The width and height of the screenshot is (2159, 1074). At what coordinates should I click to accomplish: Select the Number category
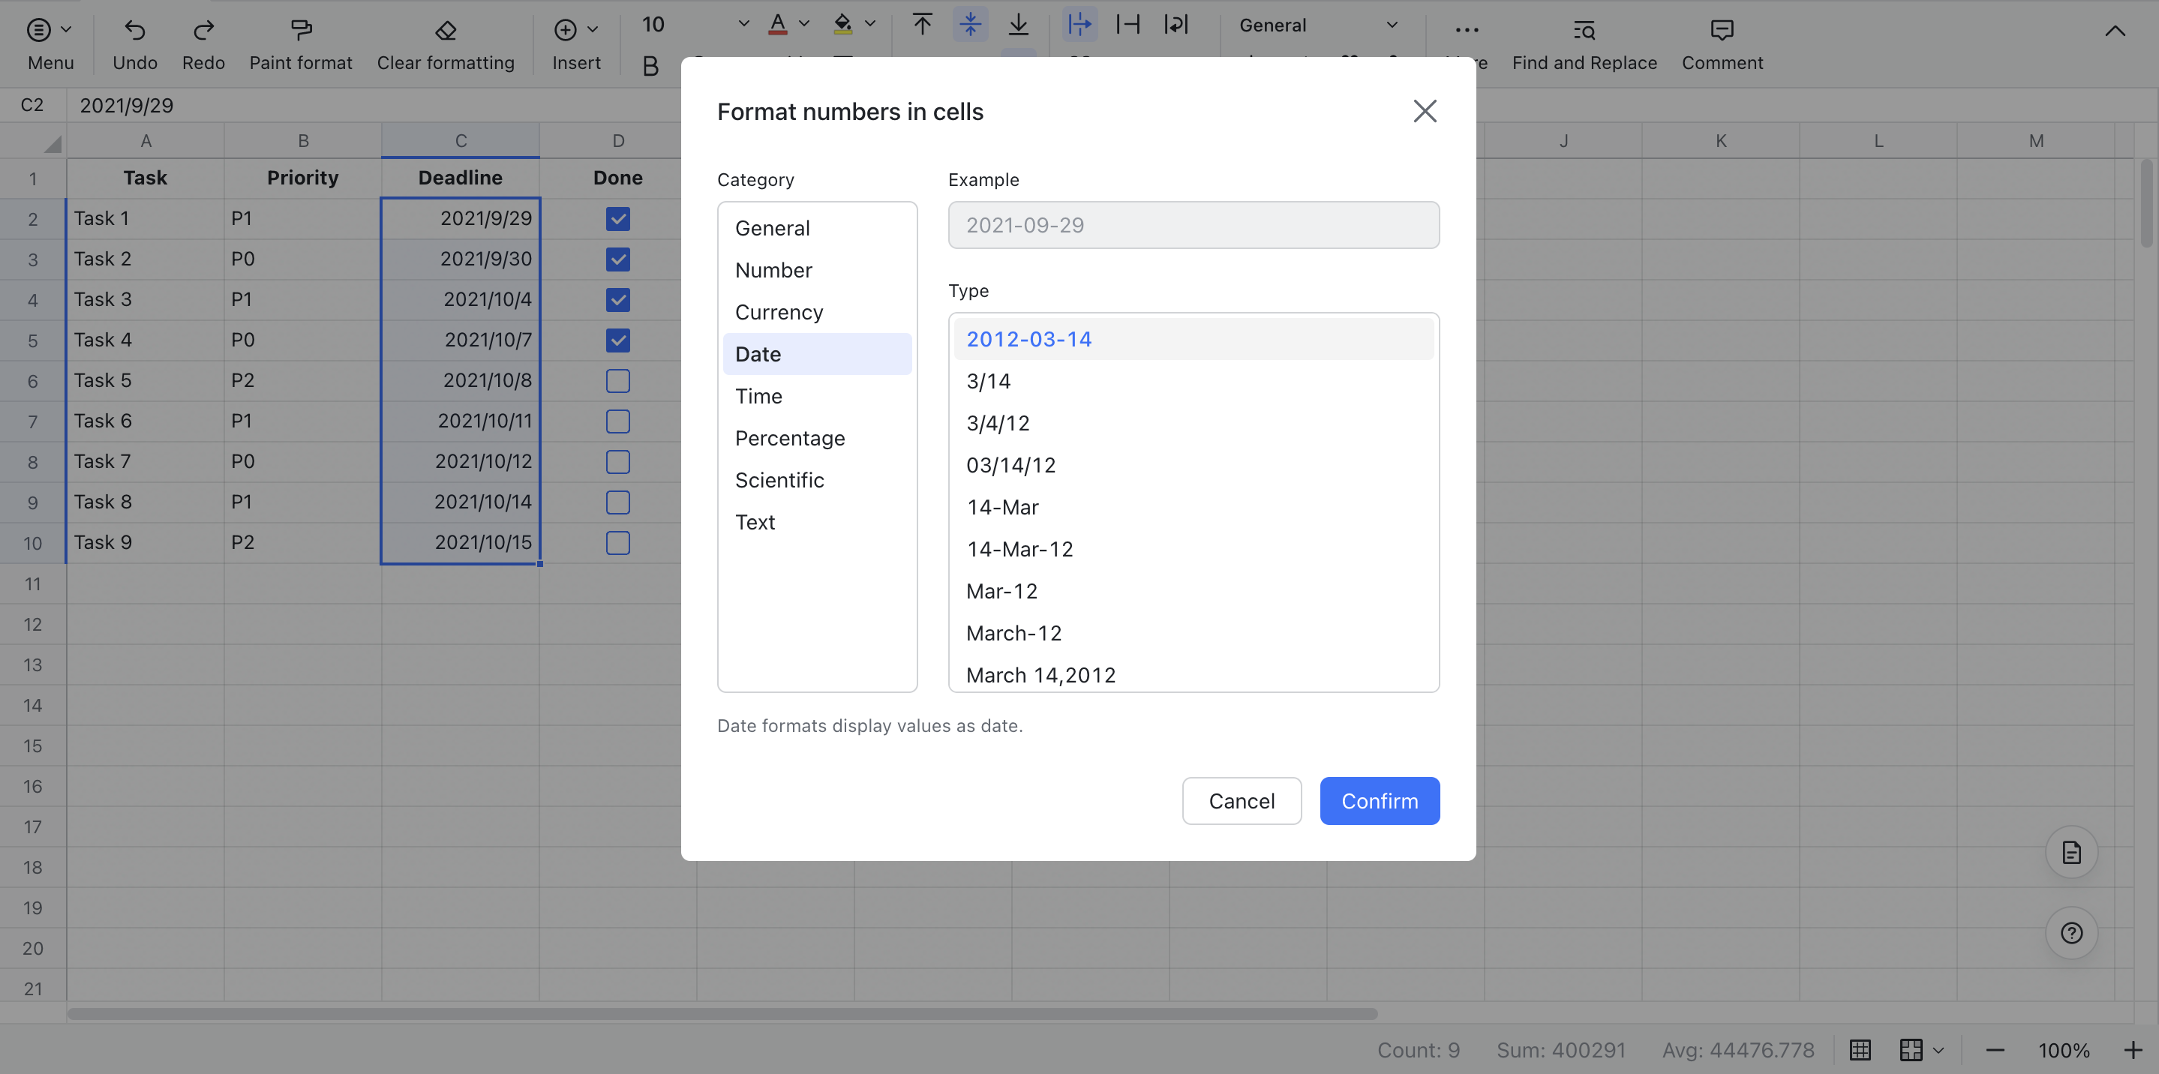coord(817,270)
